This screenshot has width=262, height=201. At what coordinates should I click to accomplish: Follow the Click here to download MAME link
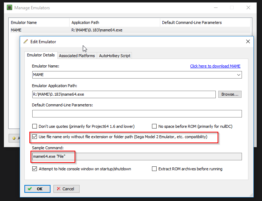[x=215, y=66]
